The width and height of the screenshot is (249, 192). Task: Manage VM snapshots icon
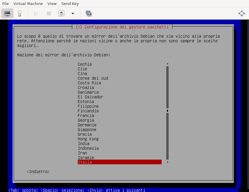(89, 13)
